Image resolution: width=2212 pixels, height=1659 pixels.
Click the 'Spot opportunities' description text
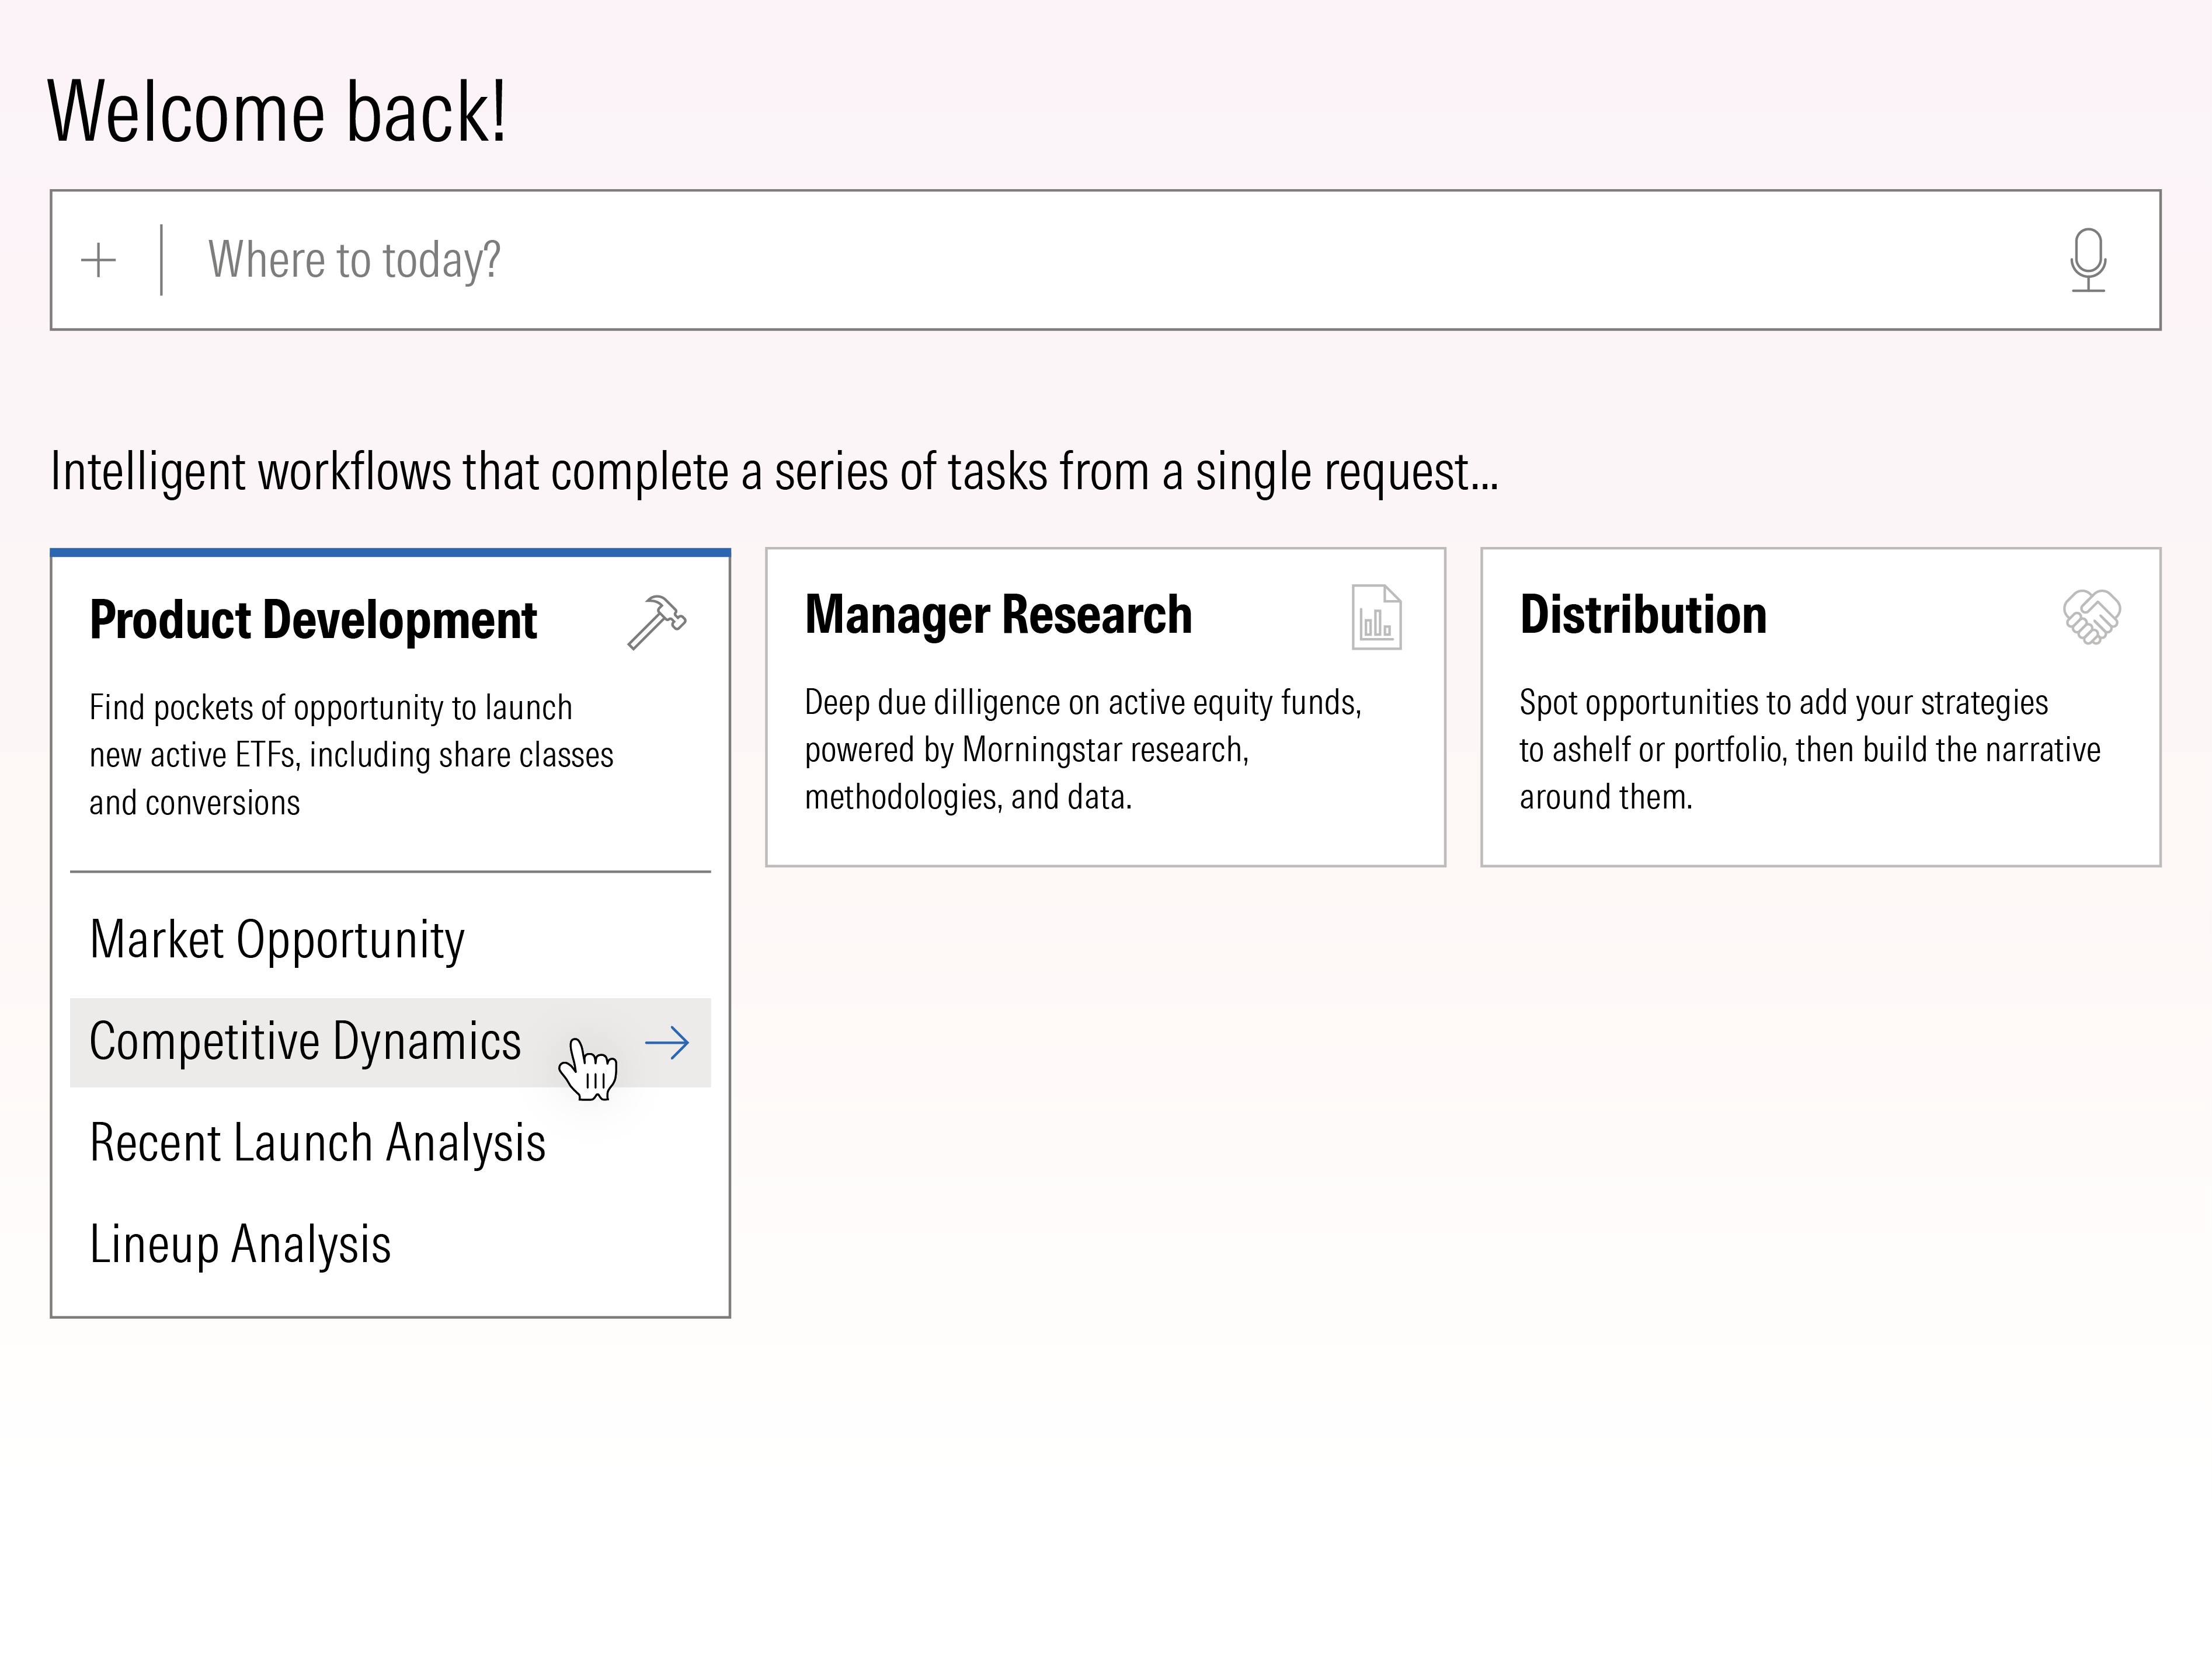tap(1809, 750)
